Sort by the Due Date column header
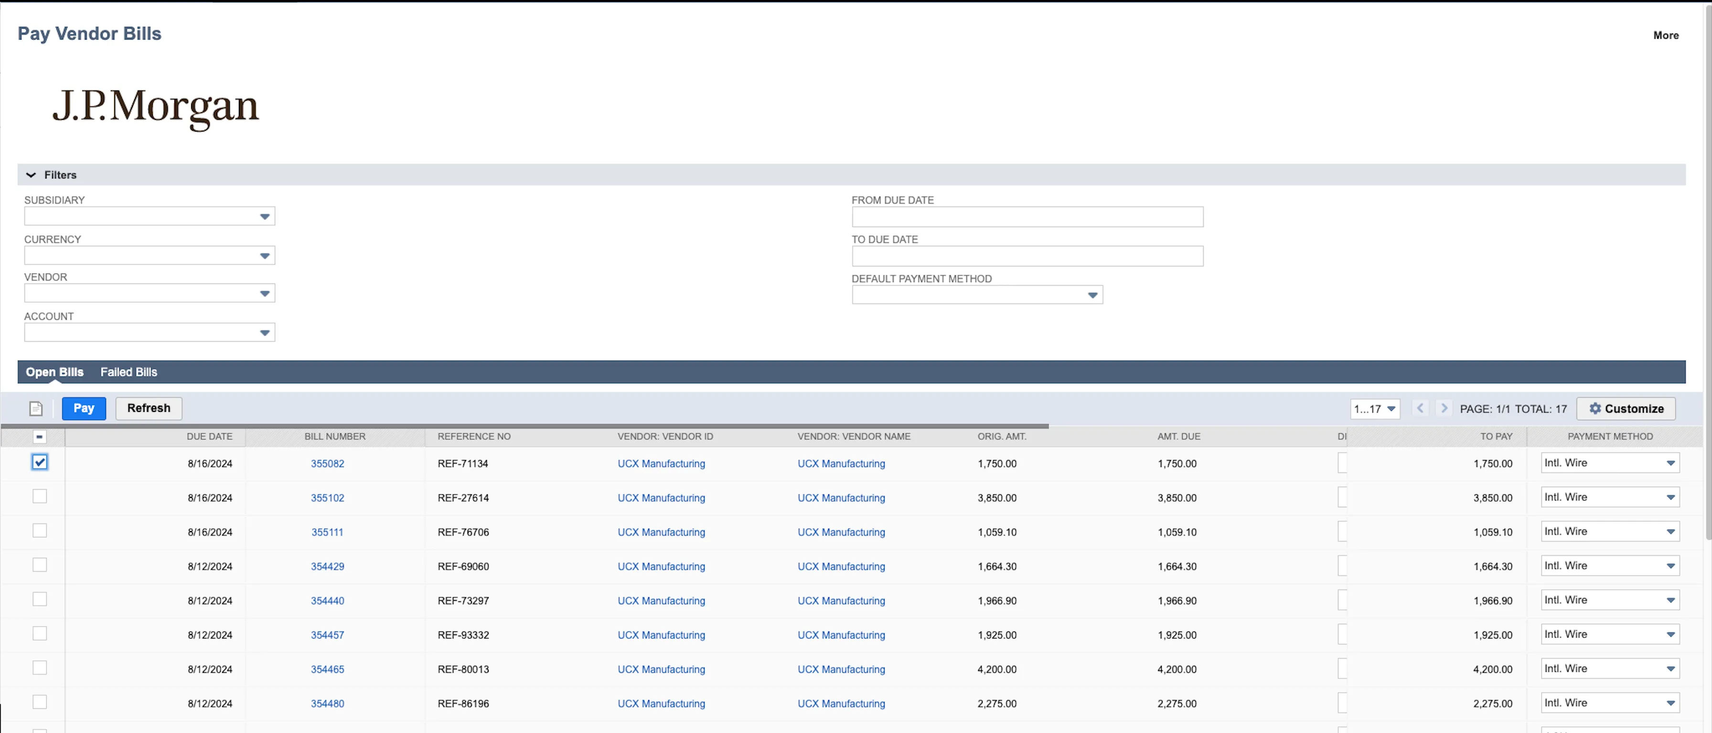This screenshot has height=733, width=1712. 209,436
